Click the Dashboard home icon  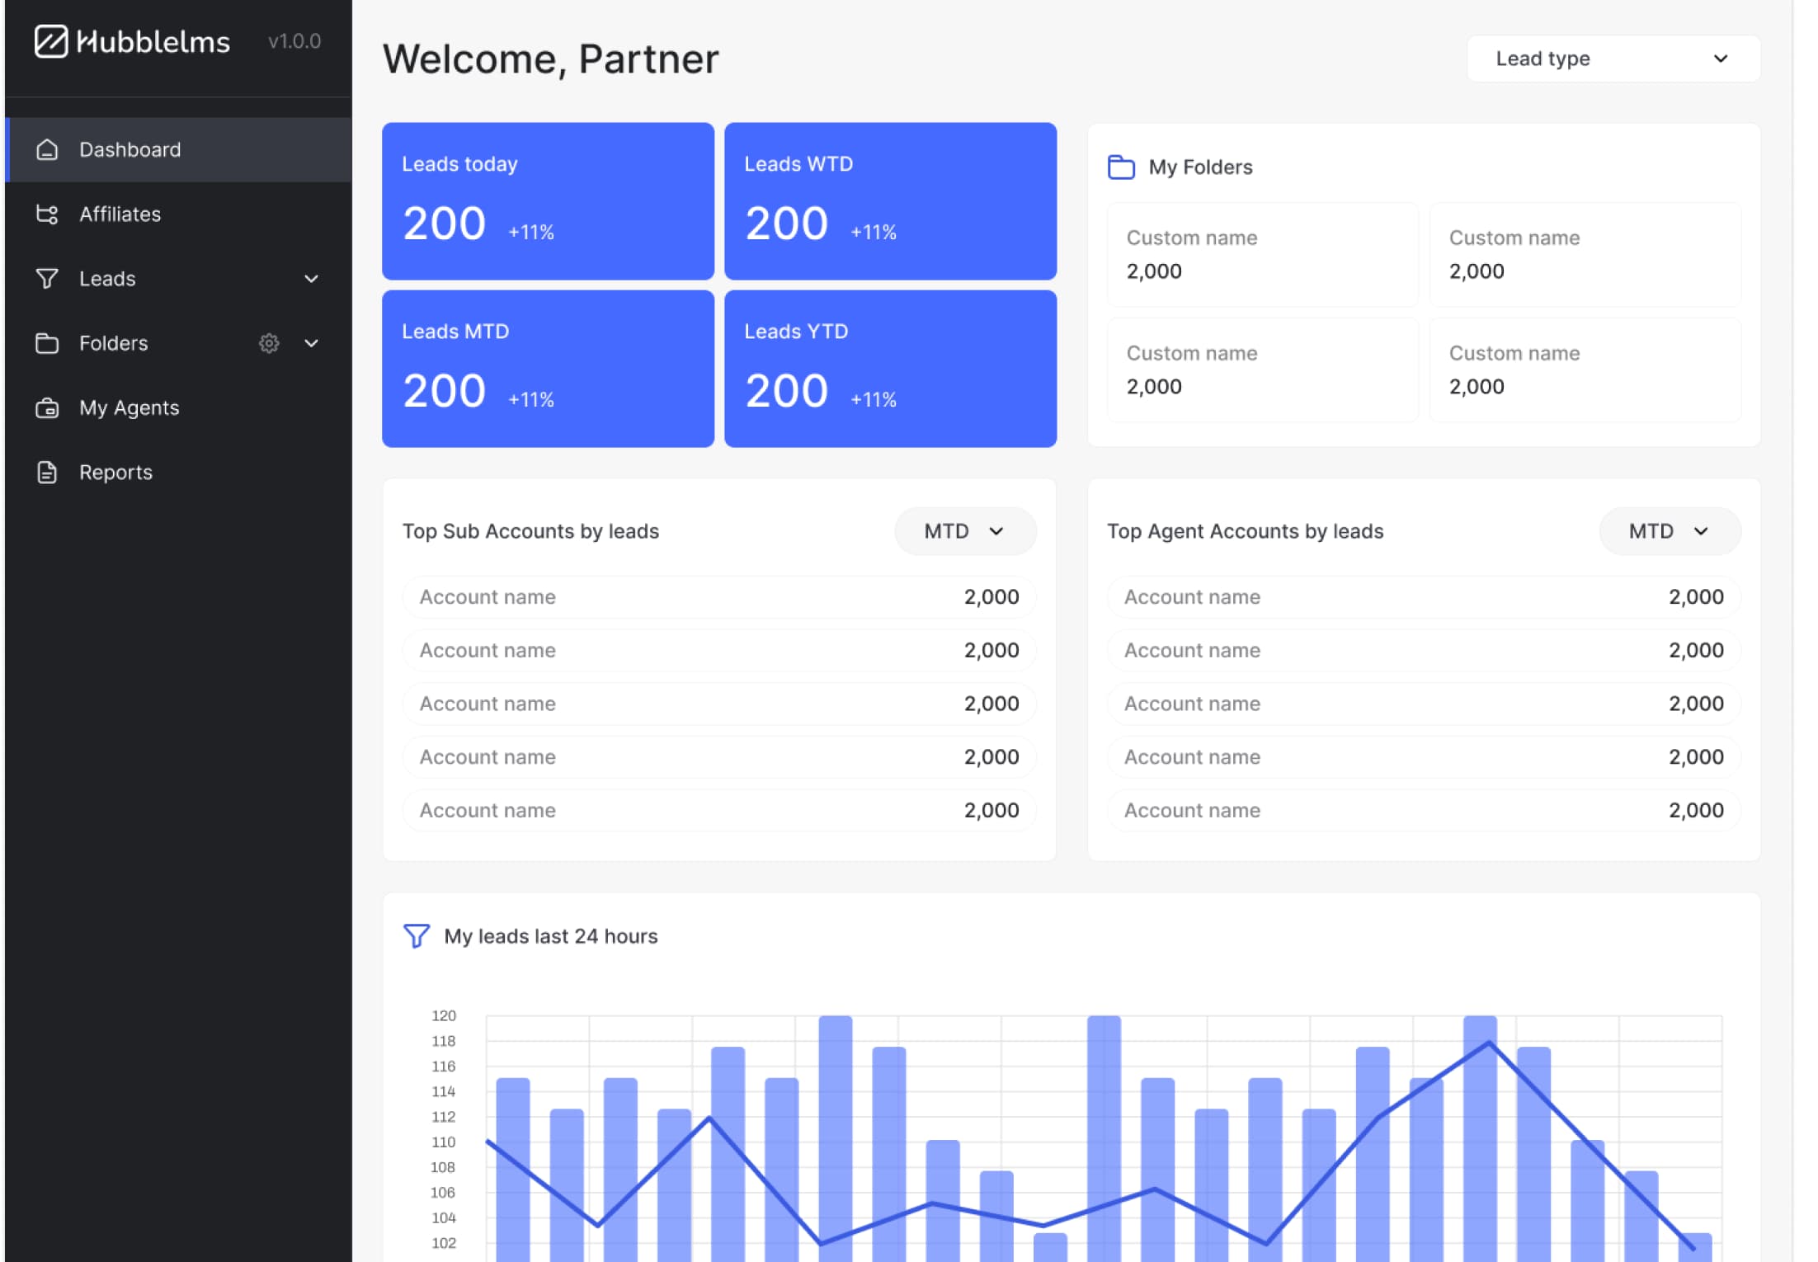(47, 149)
